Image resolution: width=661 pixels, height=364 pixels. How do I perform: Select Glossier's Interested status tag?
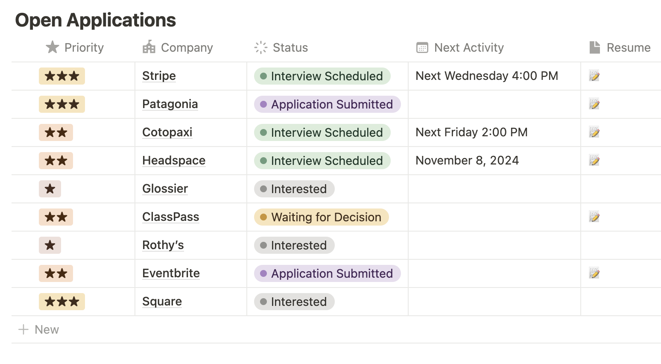[x=294, y=189]
